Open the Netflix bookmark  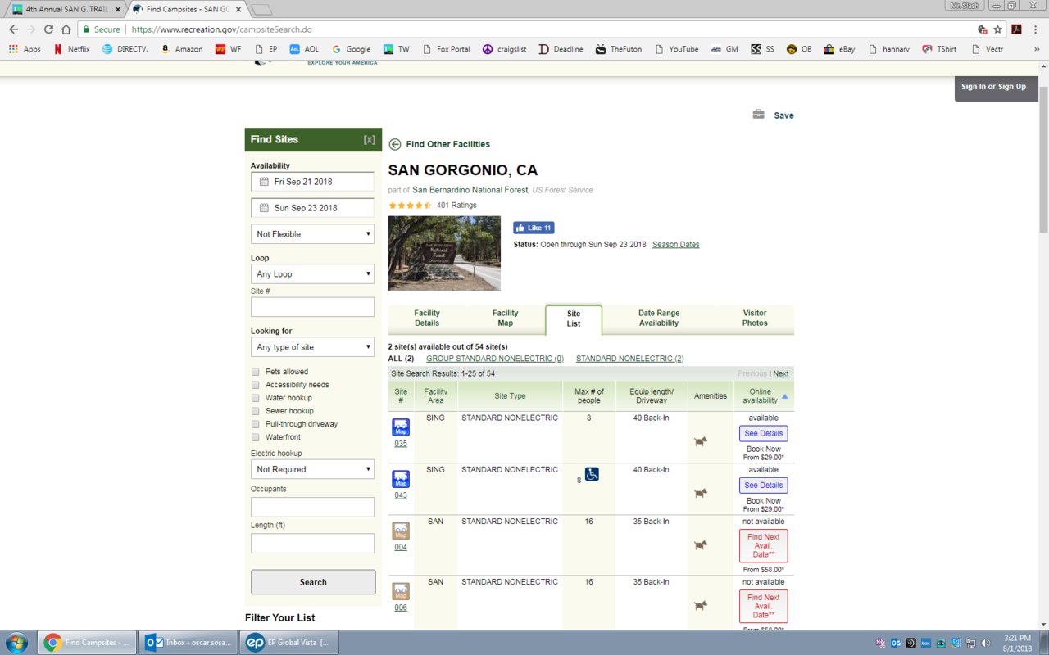tap(71, 49)
